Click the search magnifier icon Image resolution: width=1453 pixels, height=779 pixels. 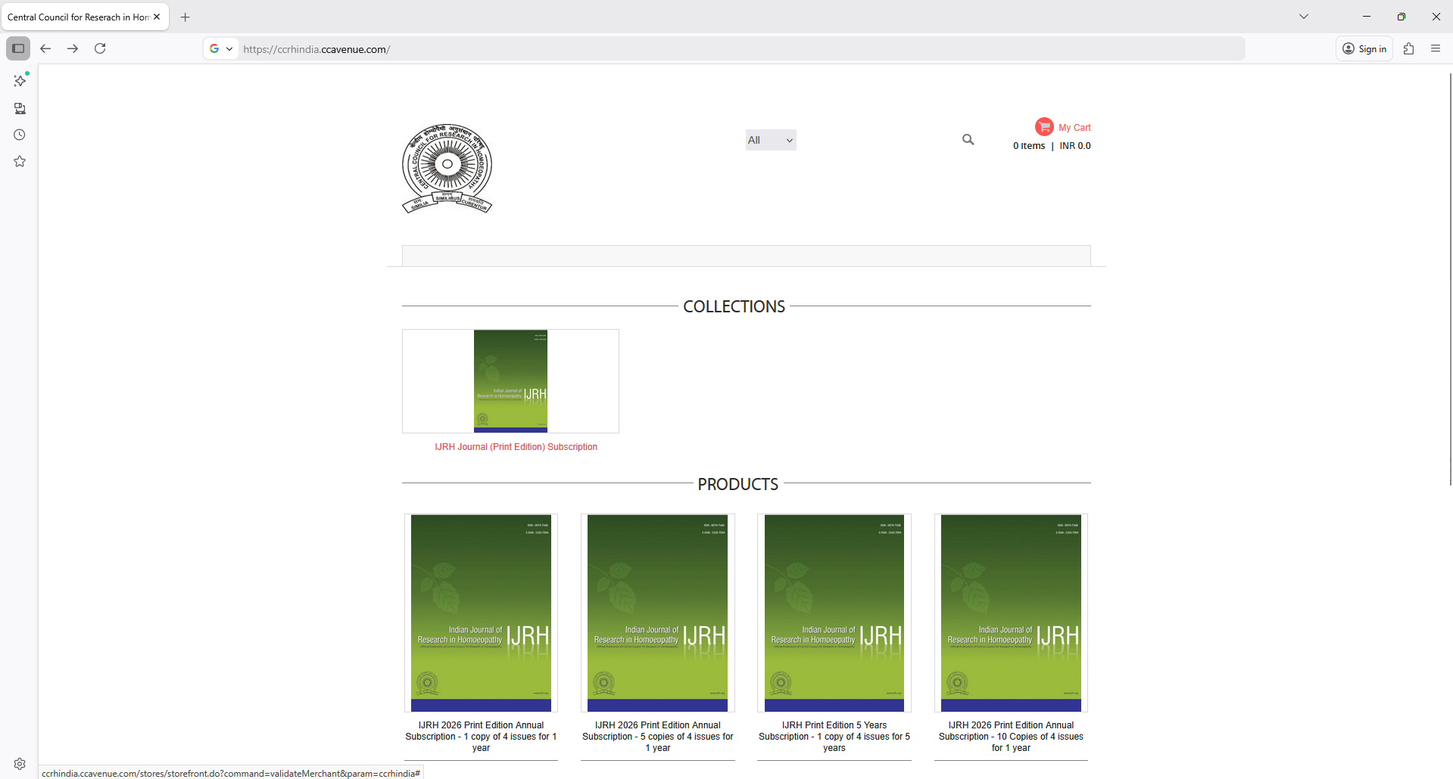968,140
